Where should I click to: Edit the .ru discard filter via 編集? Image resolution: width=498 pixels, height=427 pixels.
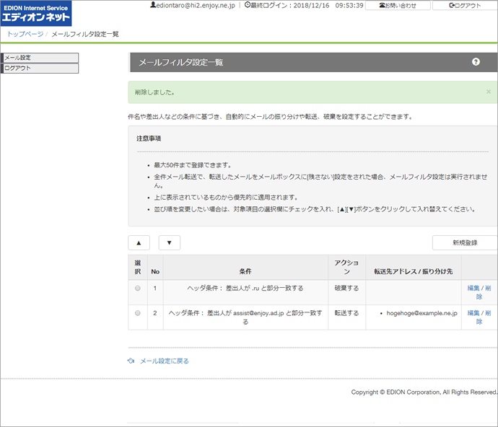[473, 288]
